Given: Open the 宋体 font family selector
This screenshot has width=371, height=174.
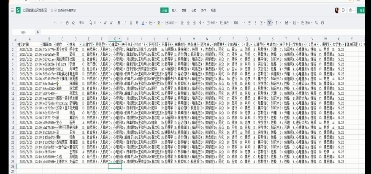Looking at the screenshot, I should [x=81, y=23].
